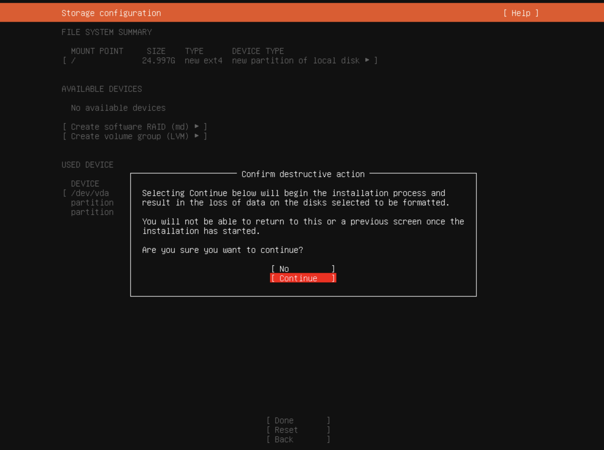
Task: Select the MOUNT POINT column header
Action: pyautogui.click(x=97, y=51)
